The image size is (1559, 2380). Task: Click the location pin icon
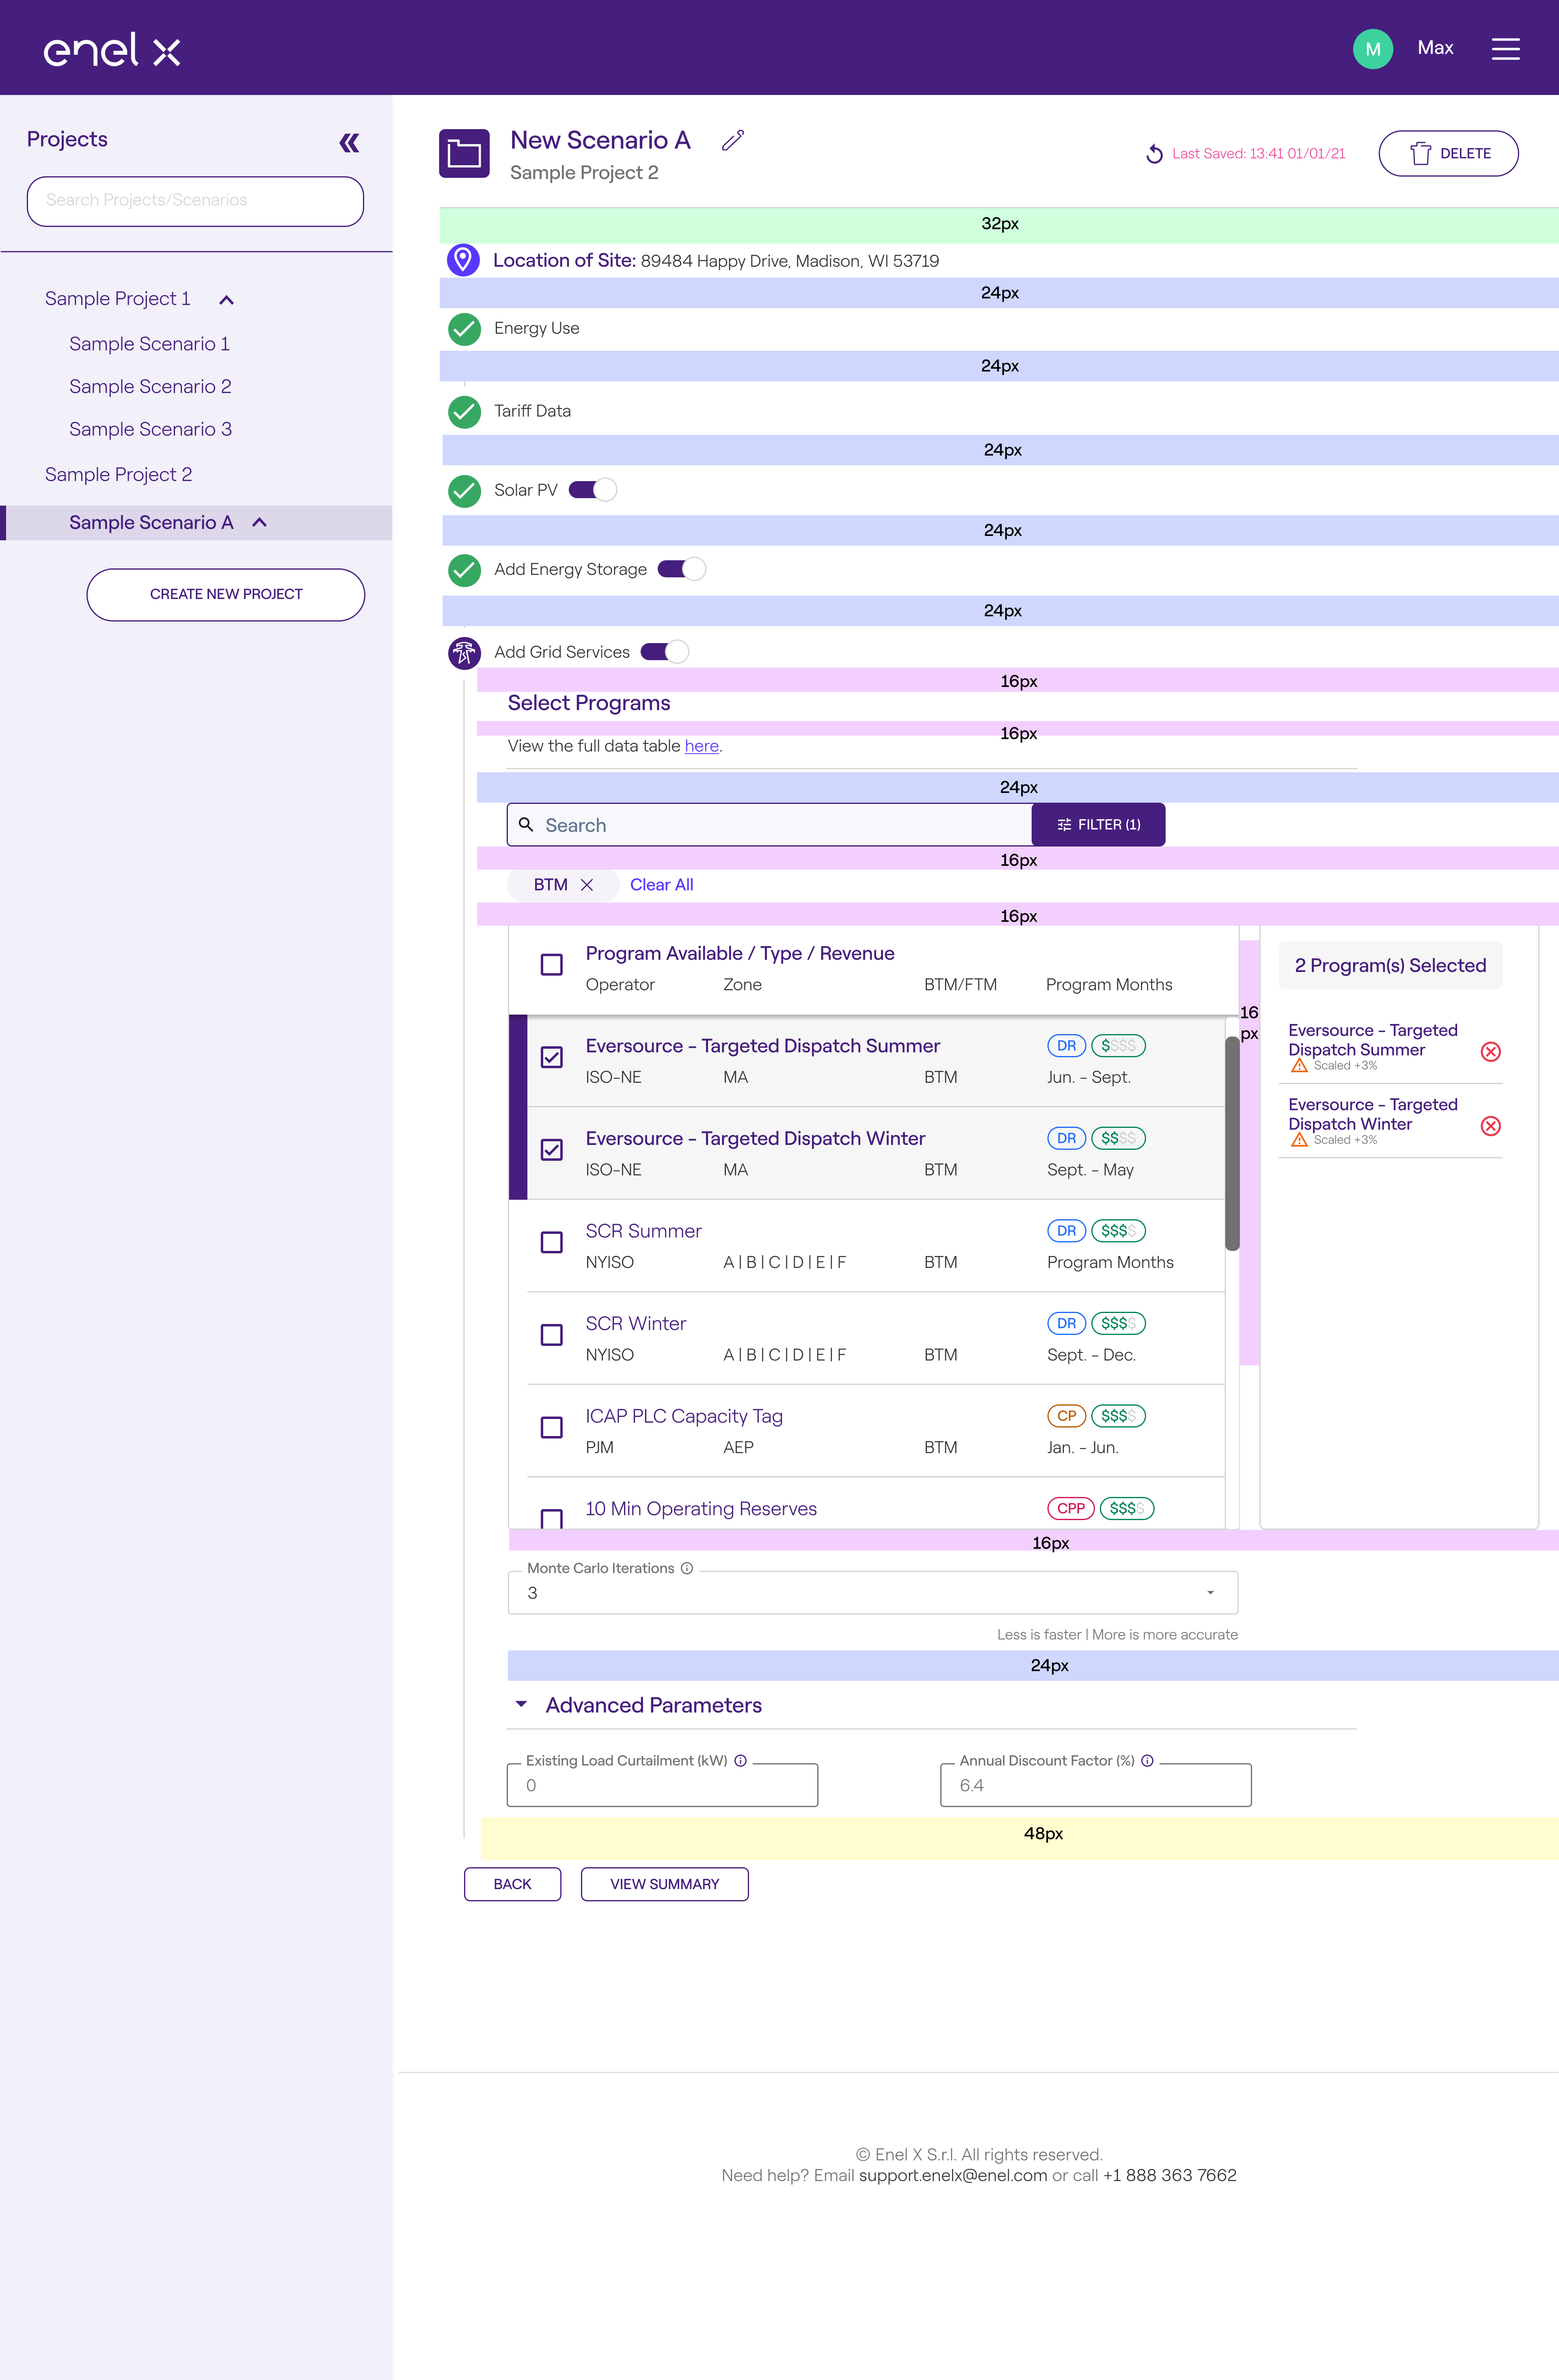[463, 260]
